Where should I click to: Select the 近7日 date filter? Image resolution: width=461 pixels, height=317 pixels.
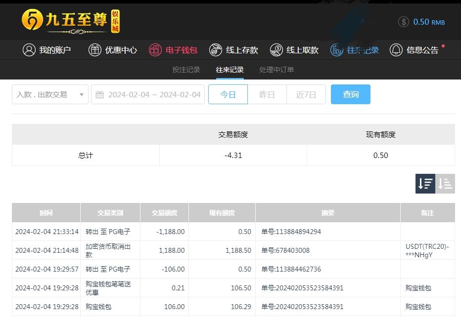pyautogui.click(x=306, y=94)
